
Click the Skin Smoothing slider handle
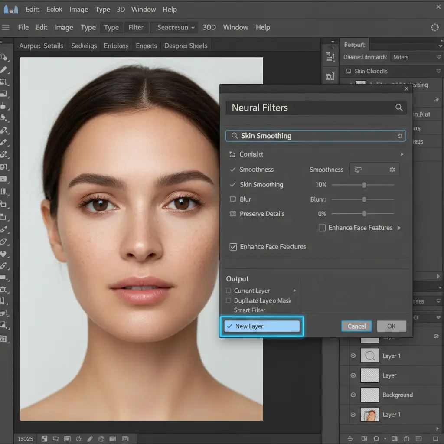[364, 185]
